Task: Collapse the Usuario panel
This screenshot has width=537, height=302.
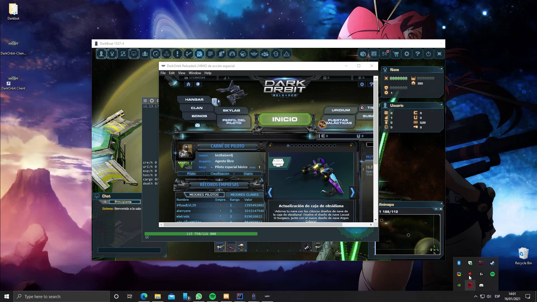Action: pos(441,104)
